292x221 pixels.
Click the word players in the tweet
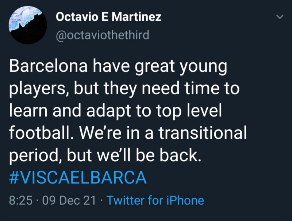click(x=37, y=90)
